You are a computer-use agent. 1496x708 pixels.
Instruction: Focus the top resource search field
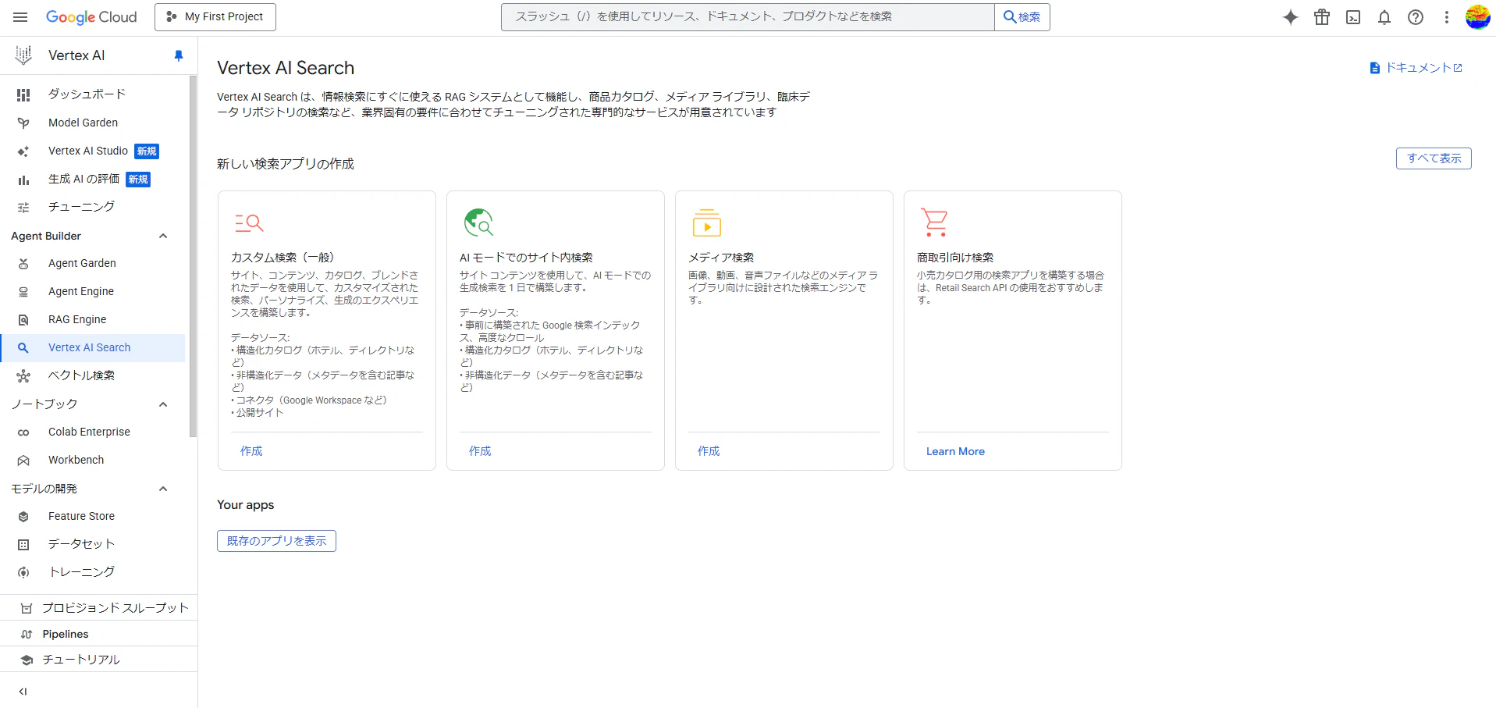(x=748, y=17)
